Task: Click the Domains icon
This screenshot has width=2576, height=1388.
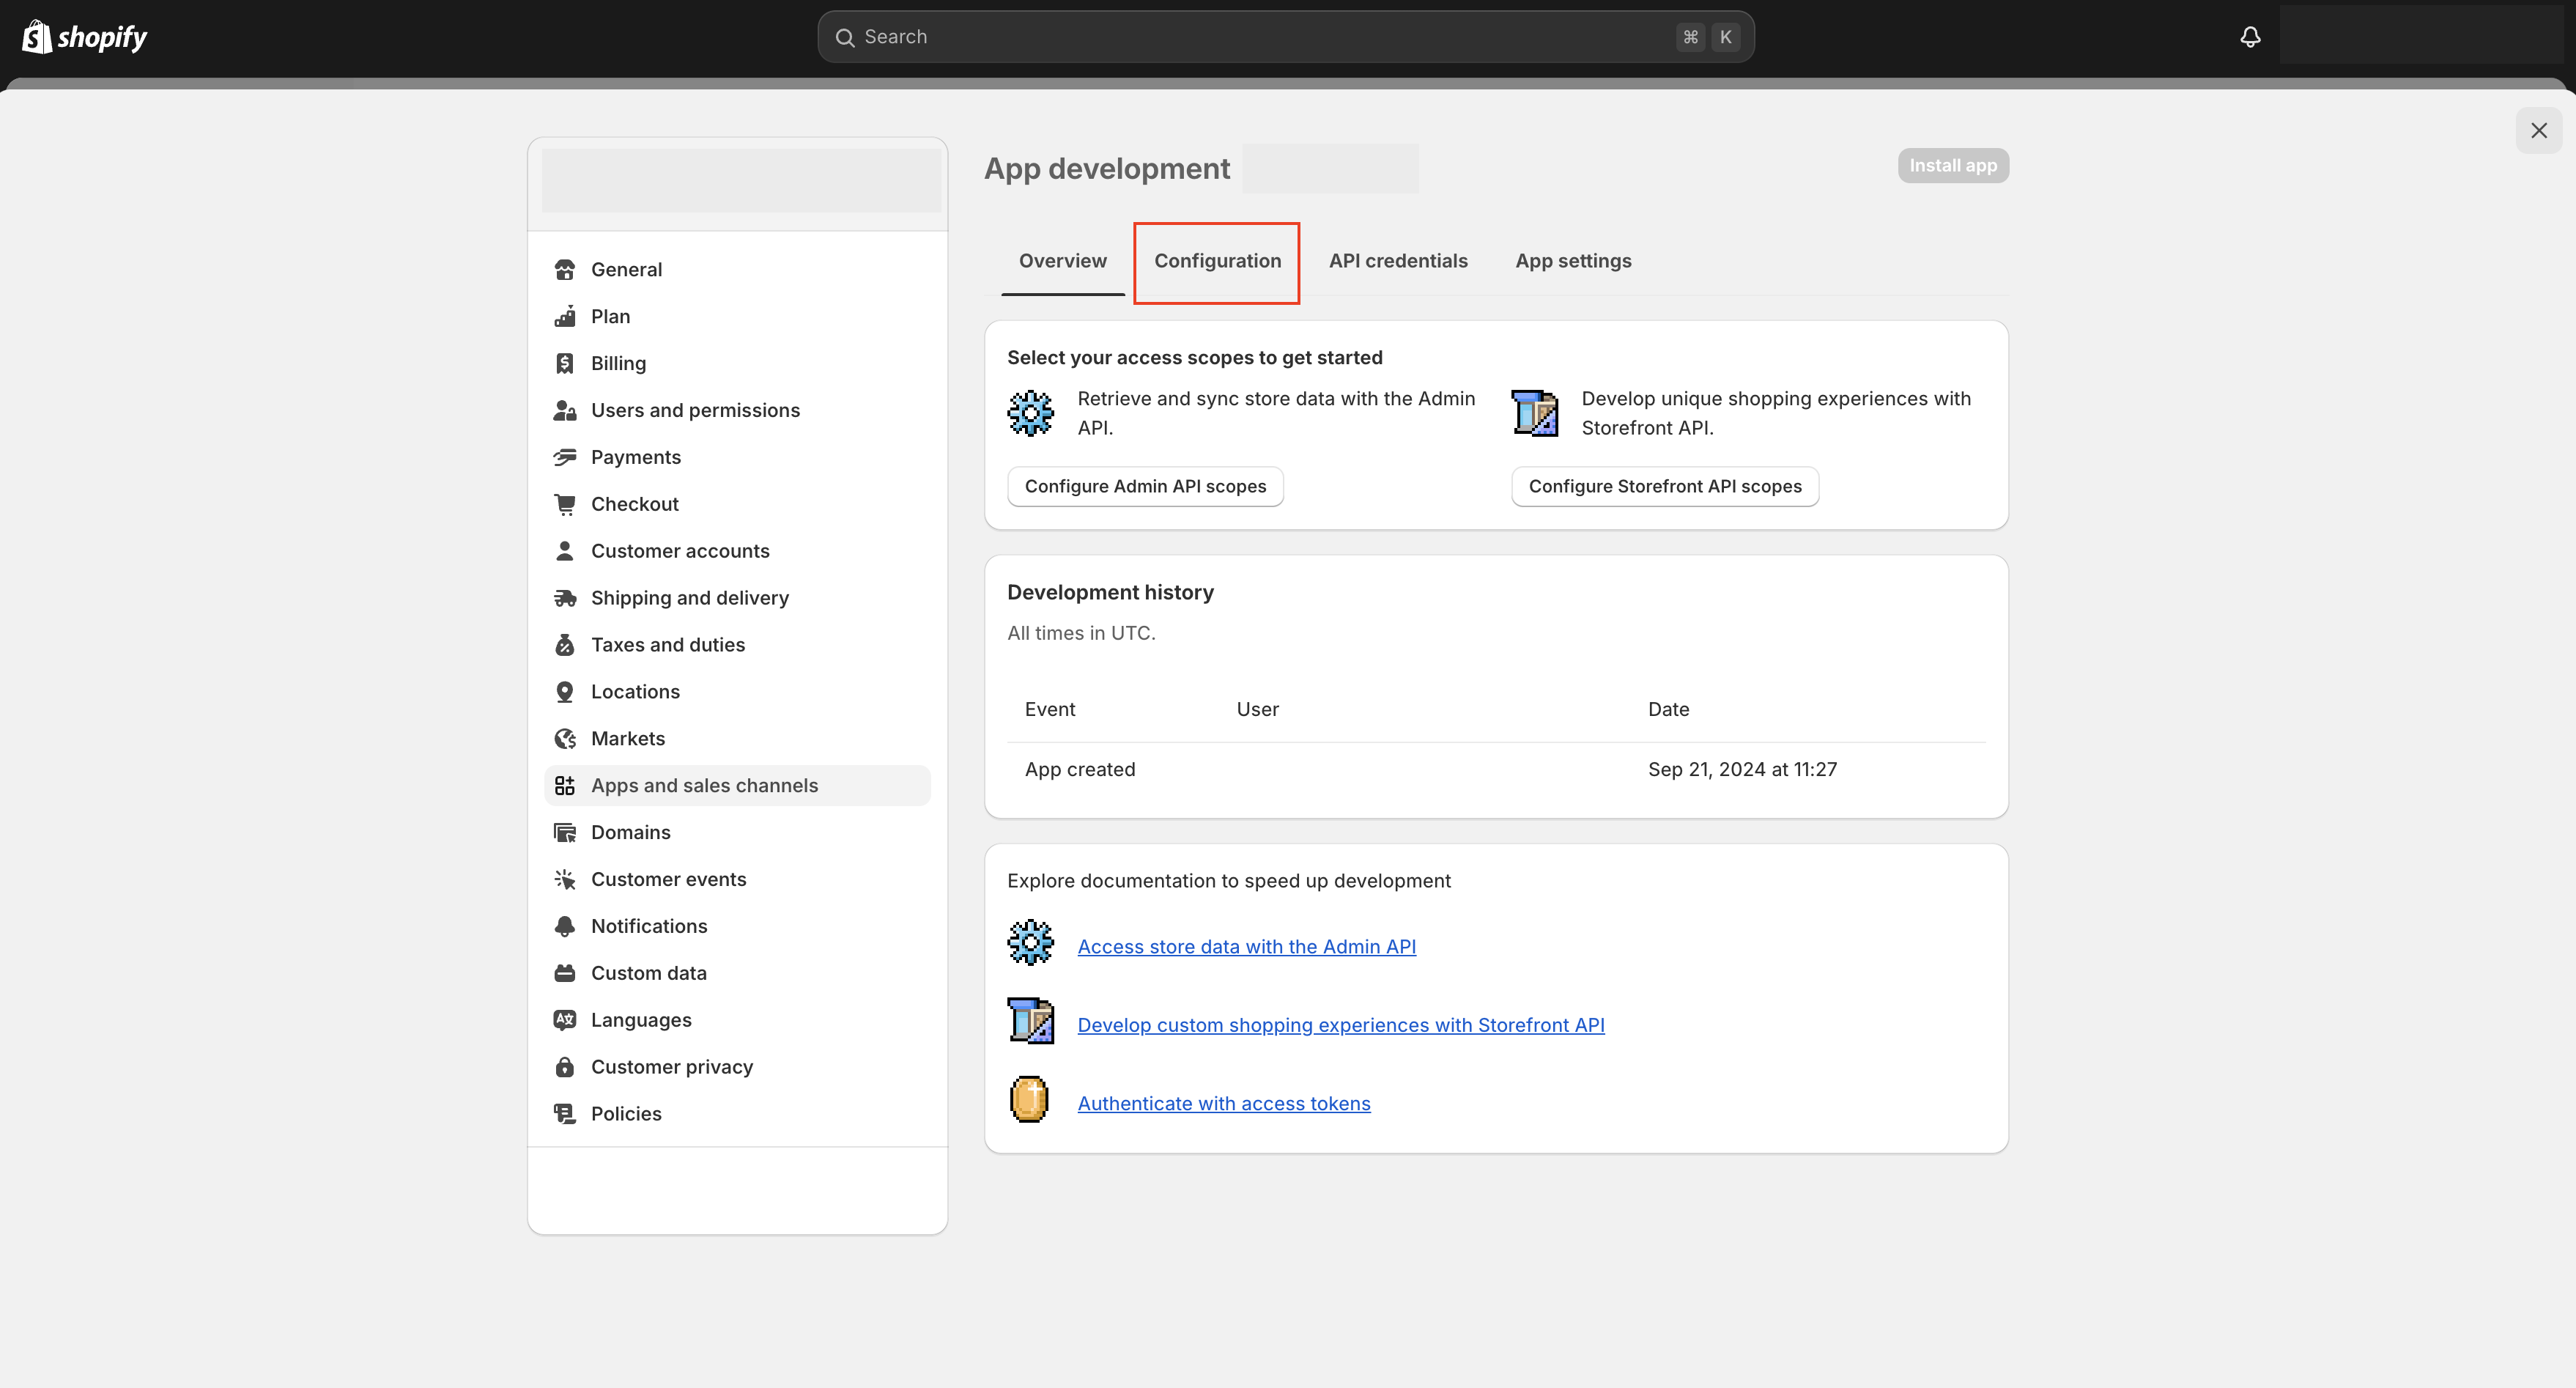Action: [565, 833]
